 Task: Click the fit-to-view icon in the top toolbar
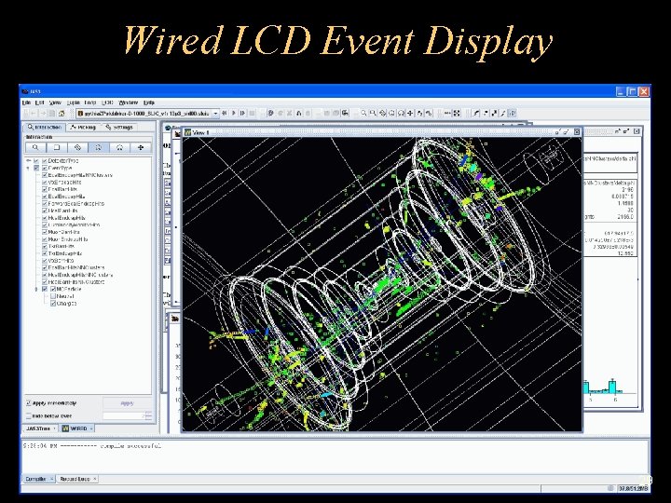pyautogui.click(x=457, y=113)
